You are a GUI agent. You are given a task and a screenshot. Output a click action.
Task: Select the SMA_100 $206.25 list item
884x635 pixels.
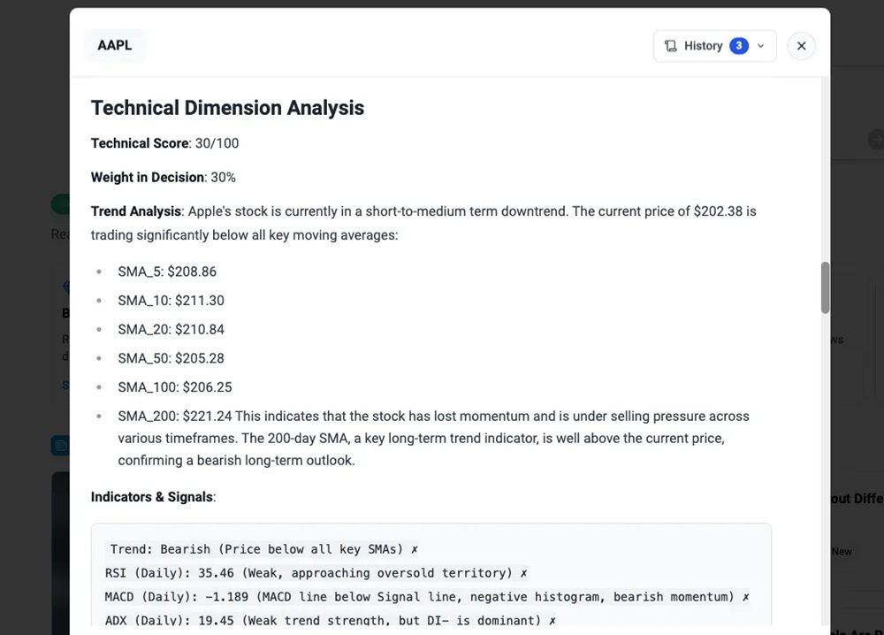[x=175, y=387]
